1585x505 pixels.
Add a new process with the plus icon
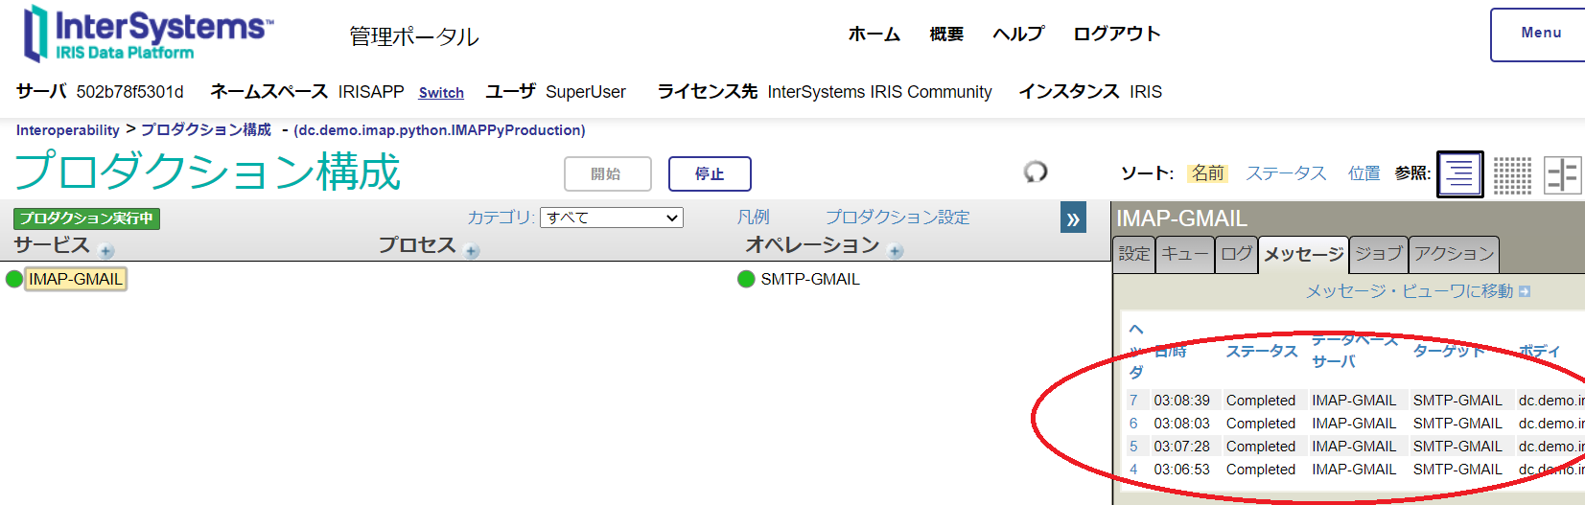[x=472, y=251]
